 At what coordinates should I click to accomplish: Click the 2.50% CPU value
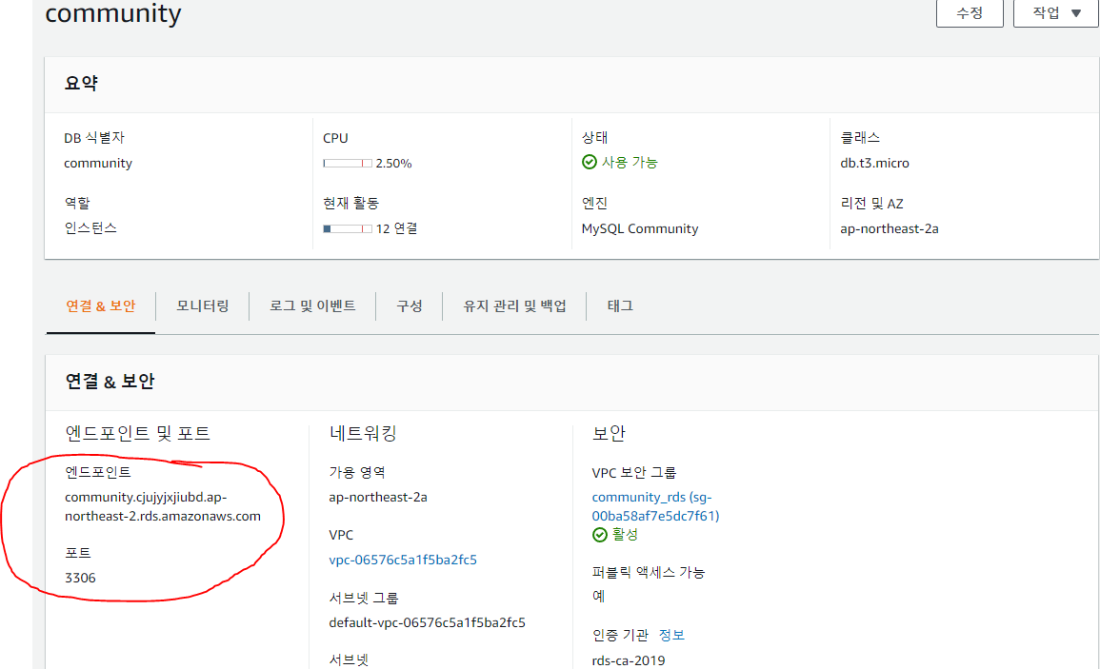point(393,164)
